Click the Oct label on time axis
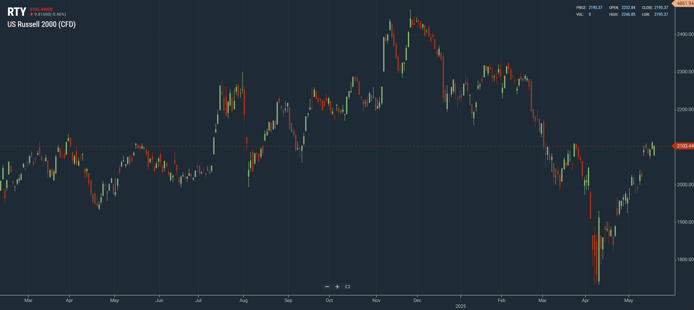Viewport: 694px width, 310px height. [x=329, y=300]
